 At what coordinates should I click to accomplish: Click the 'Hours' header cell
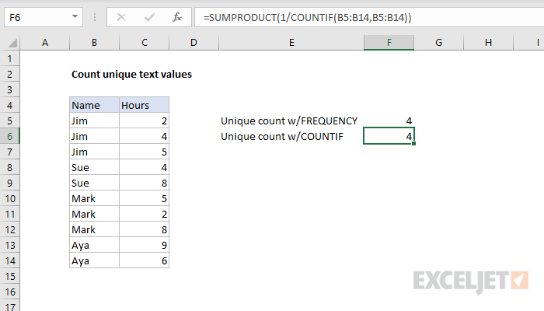point(145,105)
